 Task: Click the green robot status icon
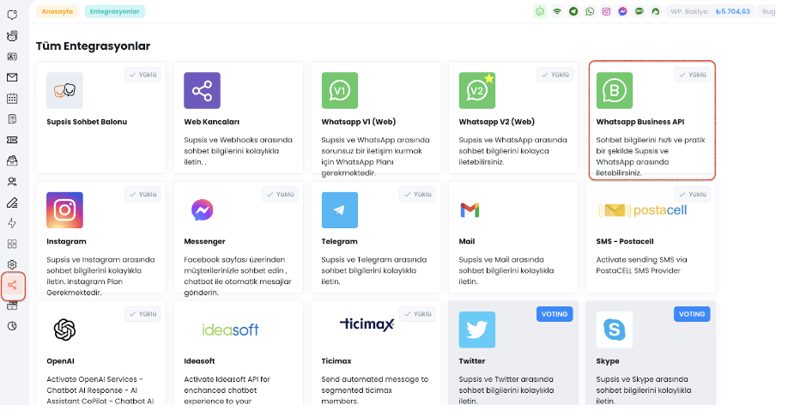tap(540, 11)
